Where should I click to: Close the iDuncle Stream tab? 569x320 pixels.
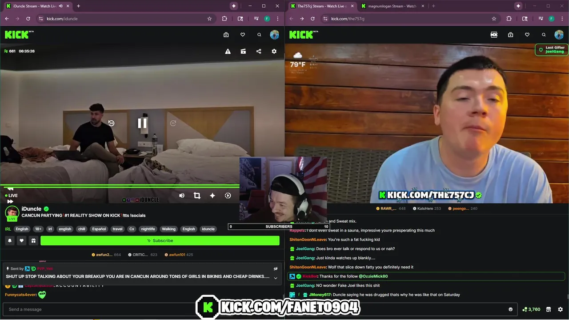tap(67, 6)
